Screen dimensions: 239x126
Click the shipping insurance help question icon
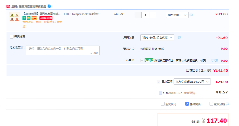click(216, 60)
